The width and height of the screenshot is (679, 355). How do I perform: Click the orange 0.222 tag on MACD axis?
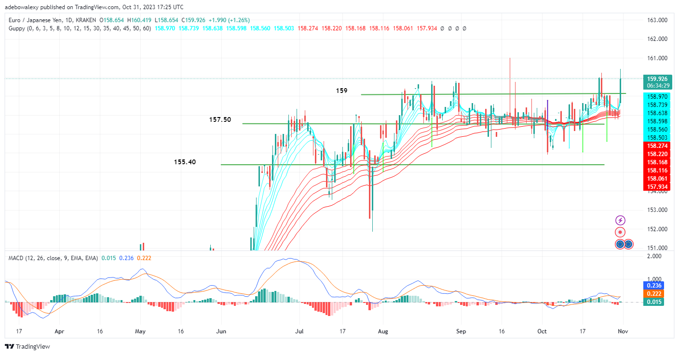click(x=654, y=293)
